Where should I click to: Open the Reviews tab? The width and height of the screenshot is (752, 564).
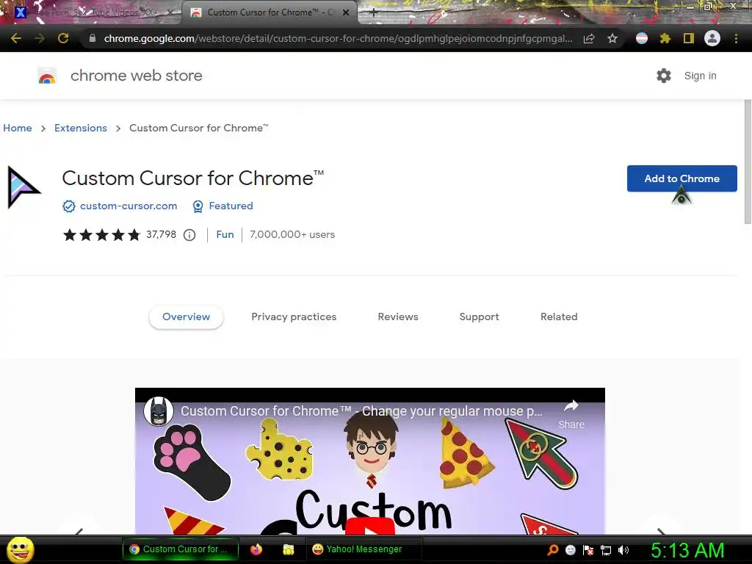pyautogui.click(x=398, y=317)
